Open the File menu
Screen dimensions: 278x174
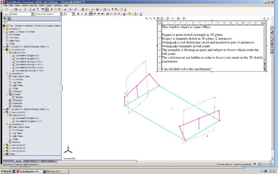(x=6, y=5)
